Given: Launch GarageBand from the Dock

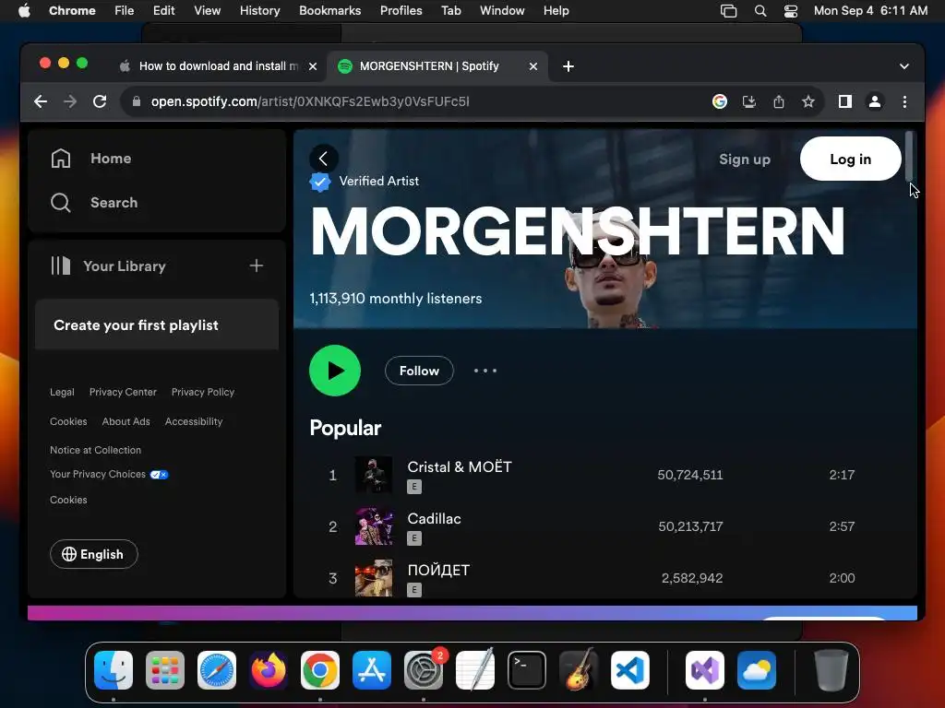Looking at the screenshot, I should click(579, 670).
